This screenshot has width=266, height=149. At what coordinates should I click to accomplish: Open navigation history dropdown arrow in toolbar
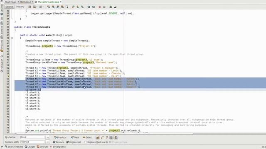tap(37, 7)
